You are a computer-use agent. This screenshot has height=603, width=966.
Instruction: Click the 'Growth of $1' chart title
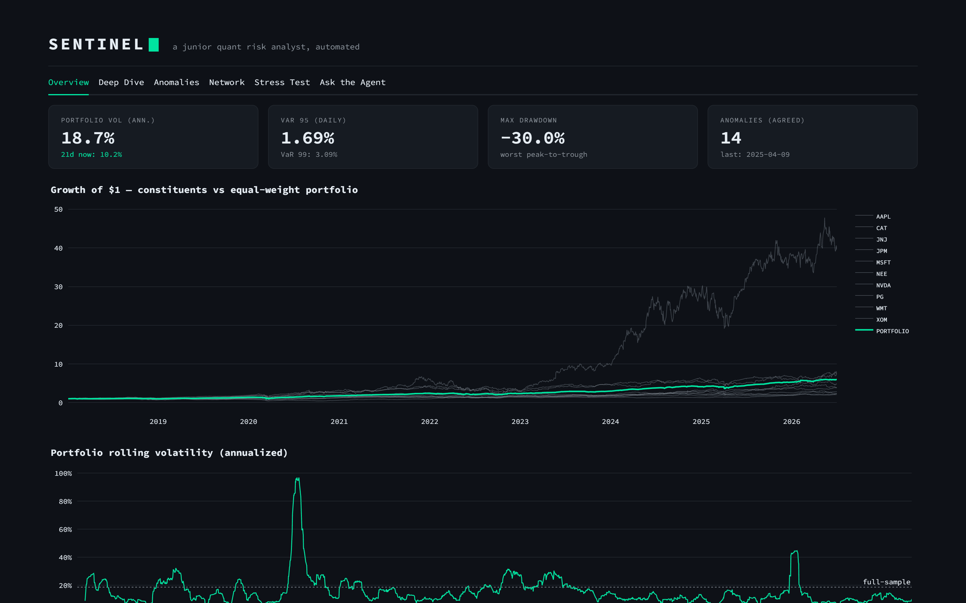[x=204, y=190]
